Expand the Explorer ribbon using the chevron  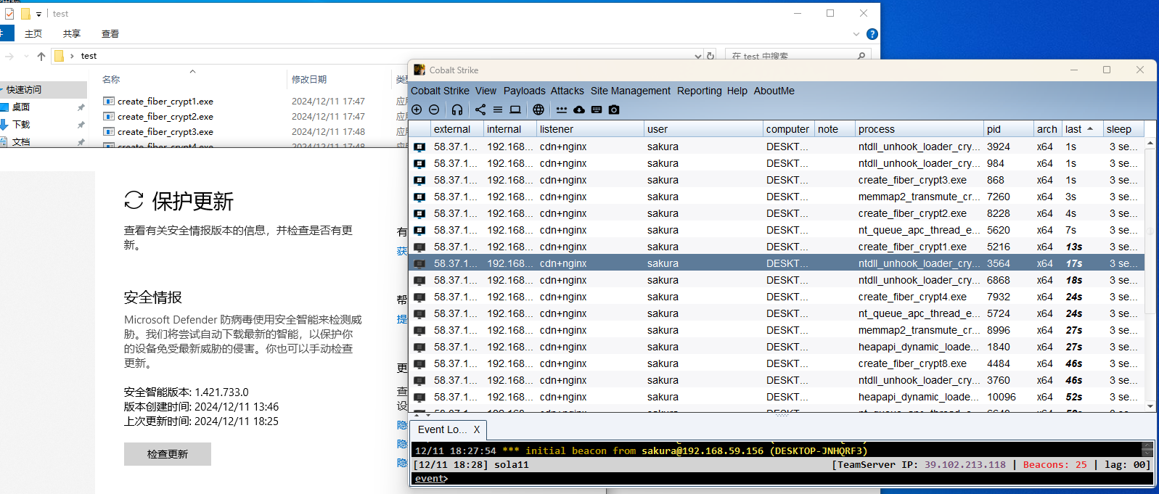coord(856,34)
